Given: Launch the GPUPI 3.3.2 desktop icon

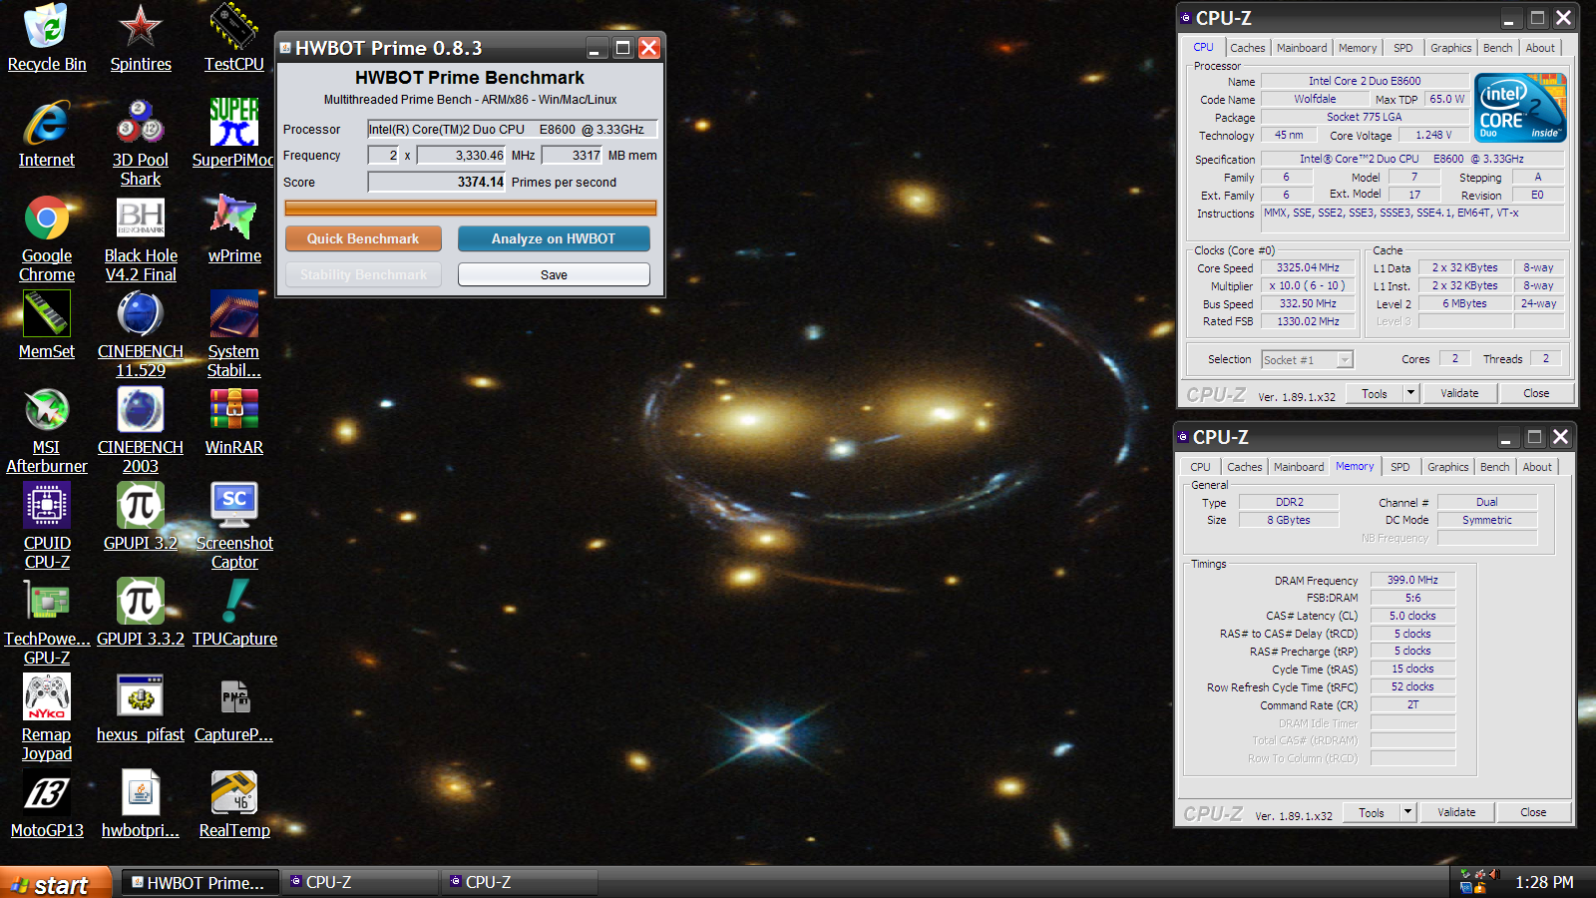Looking at the screenshot, I should point(141,613).
